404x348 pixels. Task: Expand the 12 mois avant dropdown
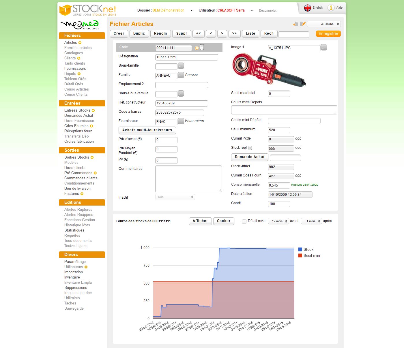tap(278, 221)
